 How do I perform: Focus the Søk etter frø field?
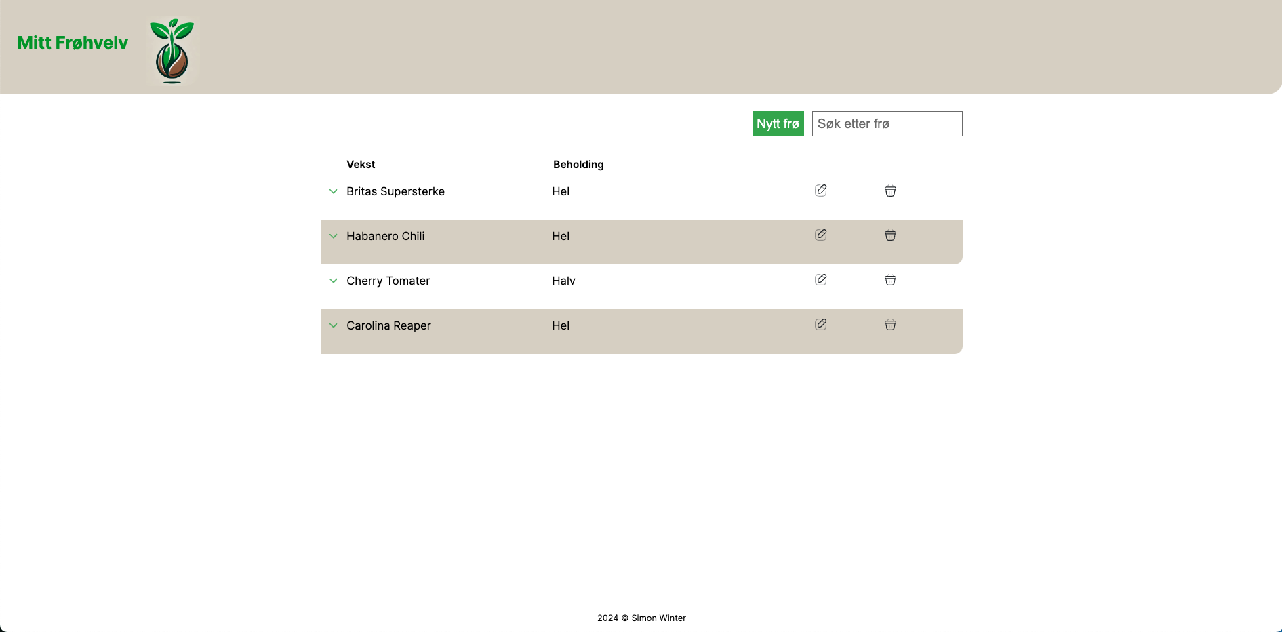(x=887, y=124)
